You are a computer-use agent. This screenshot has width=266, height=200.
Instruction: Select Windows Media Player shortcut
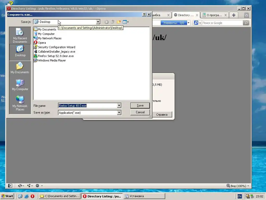pos(50,60)
